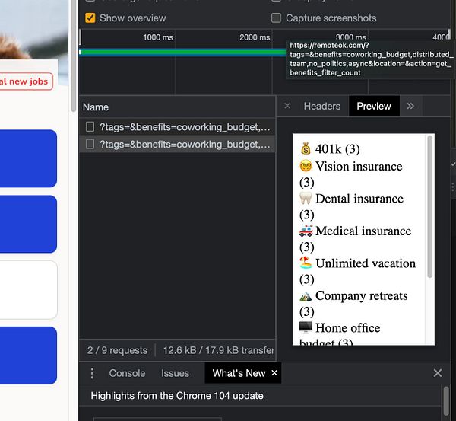456x421 pixels.
Task: Click the Home office text
Action: click(348, 328)
